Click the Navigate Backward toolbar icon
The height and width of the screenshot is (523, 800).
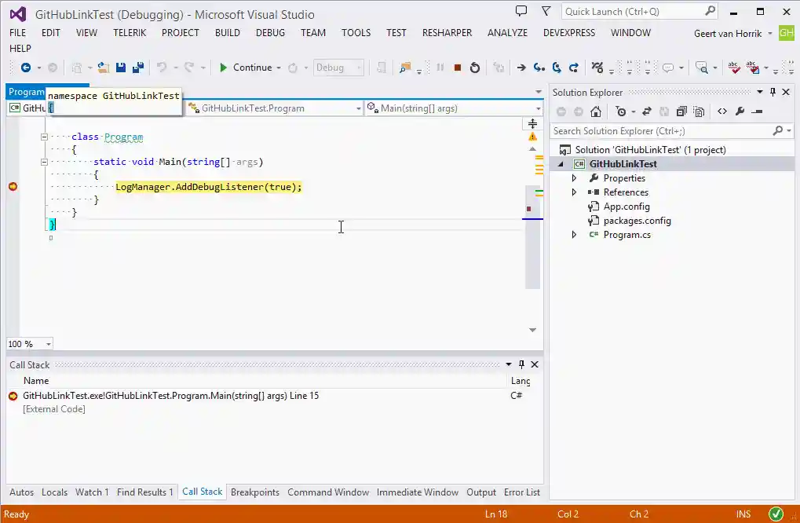coord(25,68)
